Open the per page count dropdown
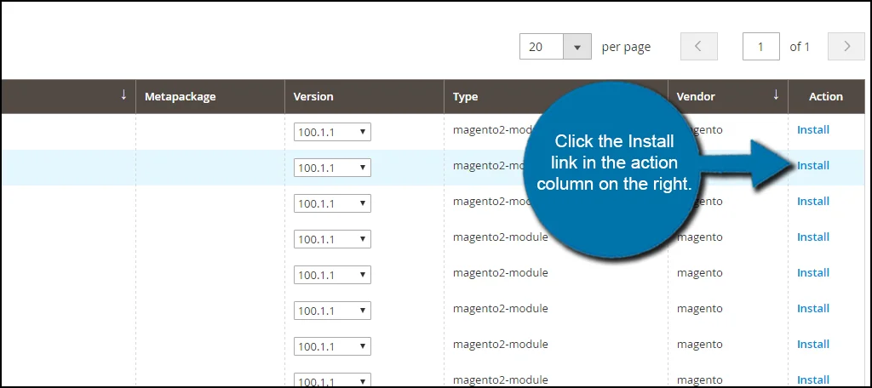Screen dimensions: 872x388 577,47
